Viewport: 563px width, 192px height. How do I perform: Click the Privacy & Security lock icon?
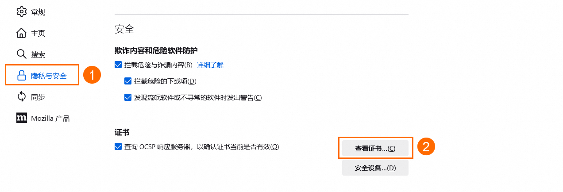pyautogui.click(x=22, y=76)
